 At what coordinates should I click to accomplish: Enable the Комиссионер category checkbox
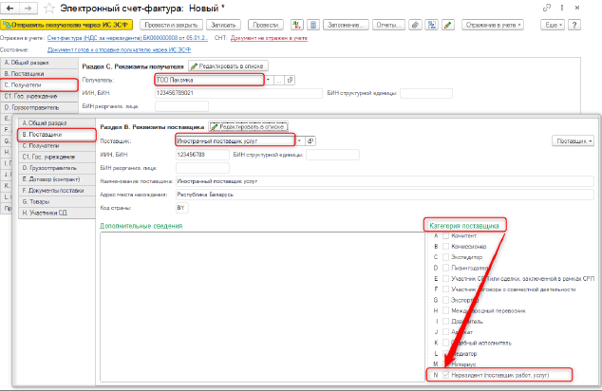[445, 246]
